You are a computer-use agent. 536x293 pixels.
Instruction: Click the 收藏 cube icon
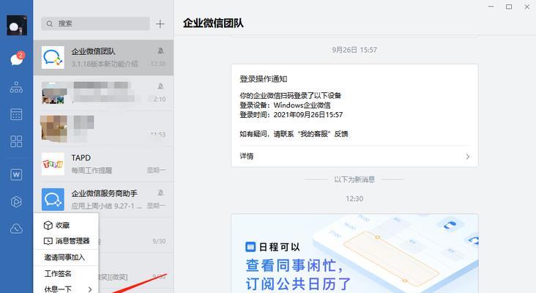point(48,226)
